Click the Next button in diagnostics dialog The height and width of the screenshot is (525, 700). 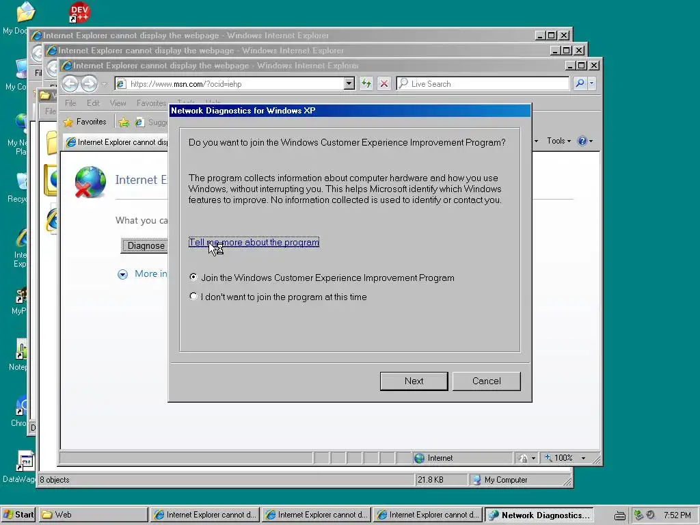[414, 381]
